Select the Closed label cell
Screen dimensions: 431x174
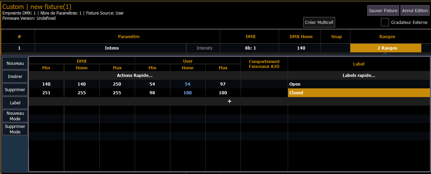pos(359,93)
